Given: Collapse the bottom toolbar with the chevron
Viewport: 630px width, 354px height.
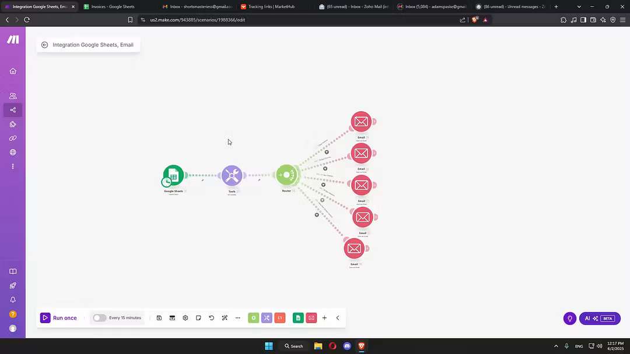Looking at the screenshot, I should (x=337, y=318).
